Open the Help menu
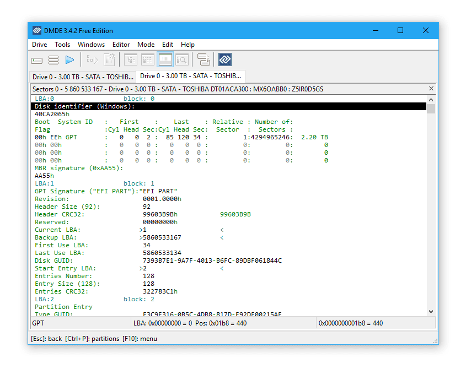The image size is (471, 369). [188, 45]
